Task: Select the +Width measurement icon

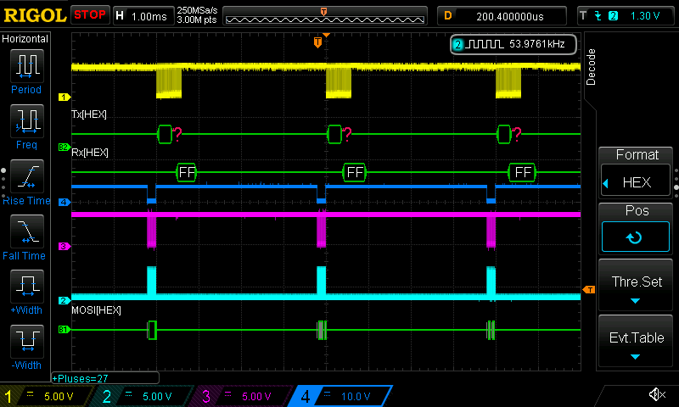Action: [25, 286]
